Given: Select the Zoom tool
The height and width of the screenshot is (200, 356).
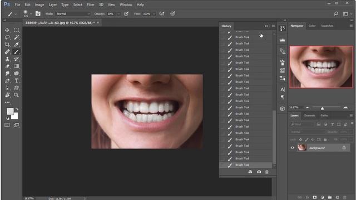Looking at the screenshot, I should [16, 95].
